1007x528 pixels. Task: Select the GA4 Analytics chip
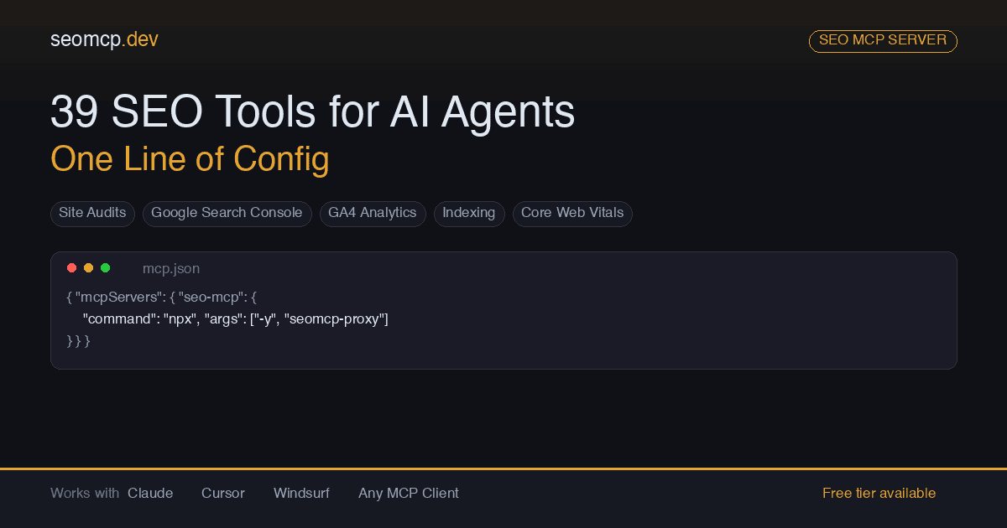click(373, 214)
